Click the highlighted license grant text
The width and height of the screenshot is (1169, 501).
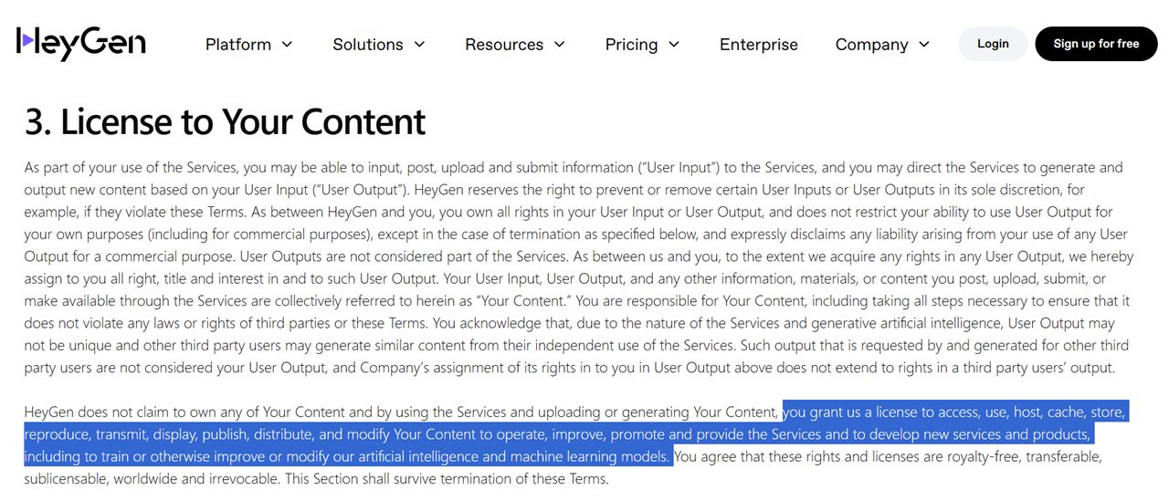click(x=576, y=433)
